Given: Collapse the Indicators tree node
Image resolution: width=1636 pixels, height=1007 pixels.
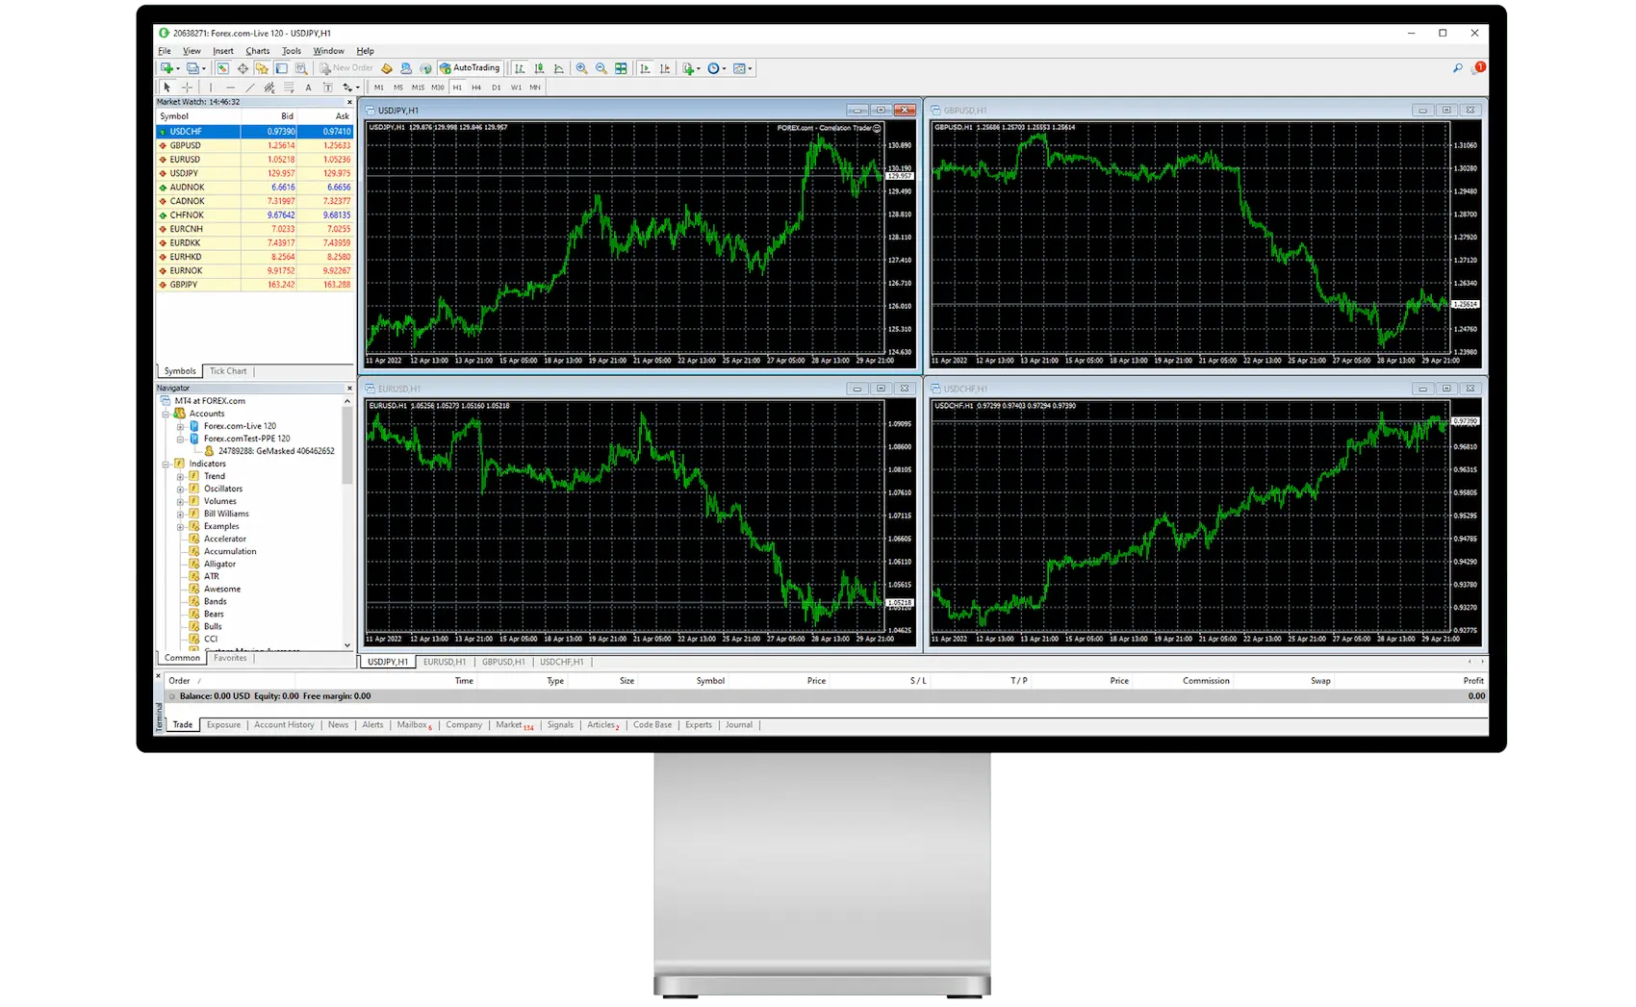Looking at the screenshot, I should [x=166, y=464].
